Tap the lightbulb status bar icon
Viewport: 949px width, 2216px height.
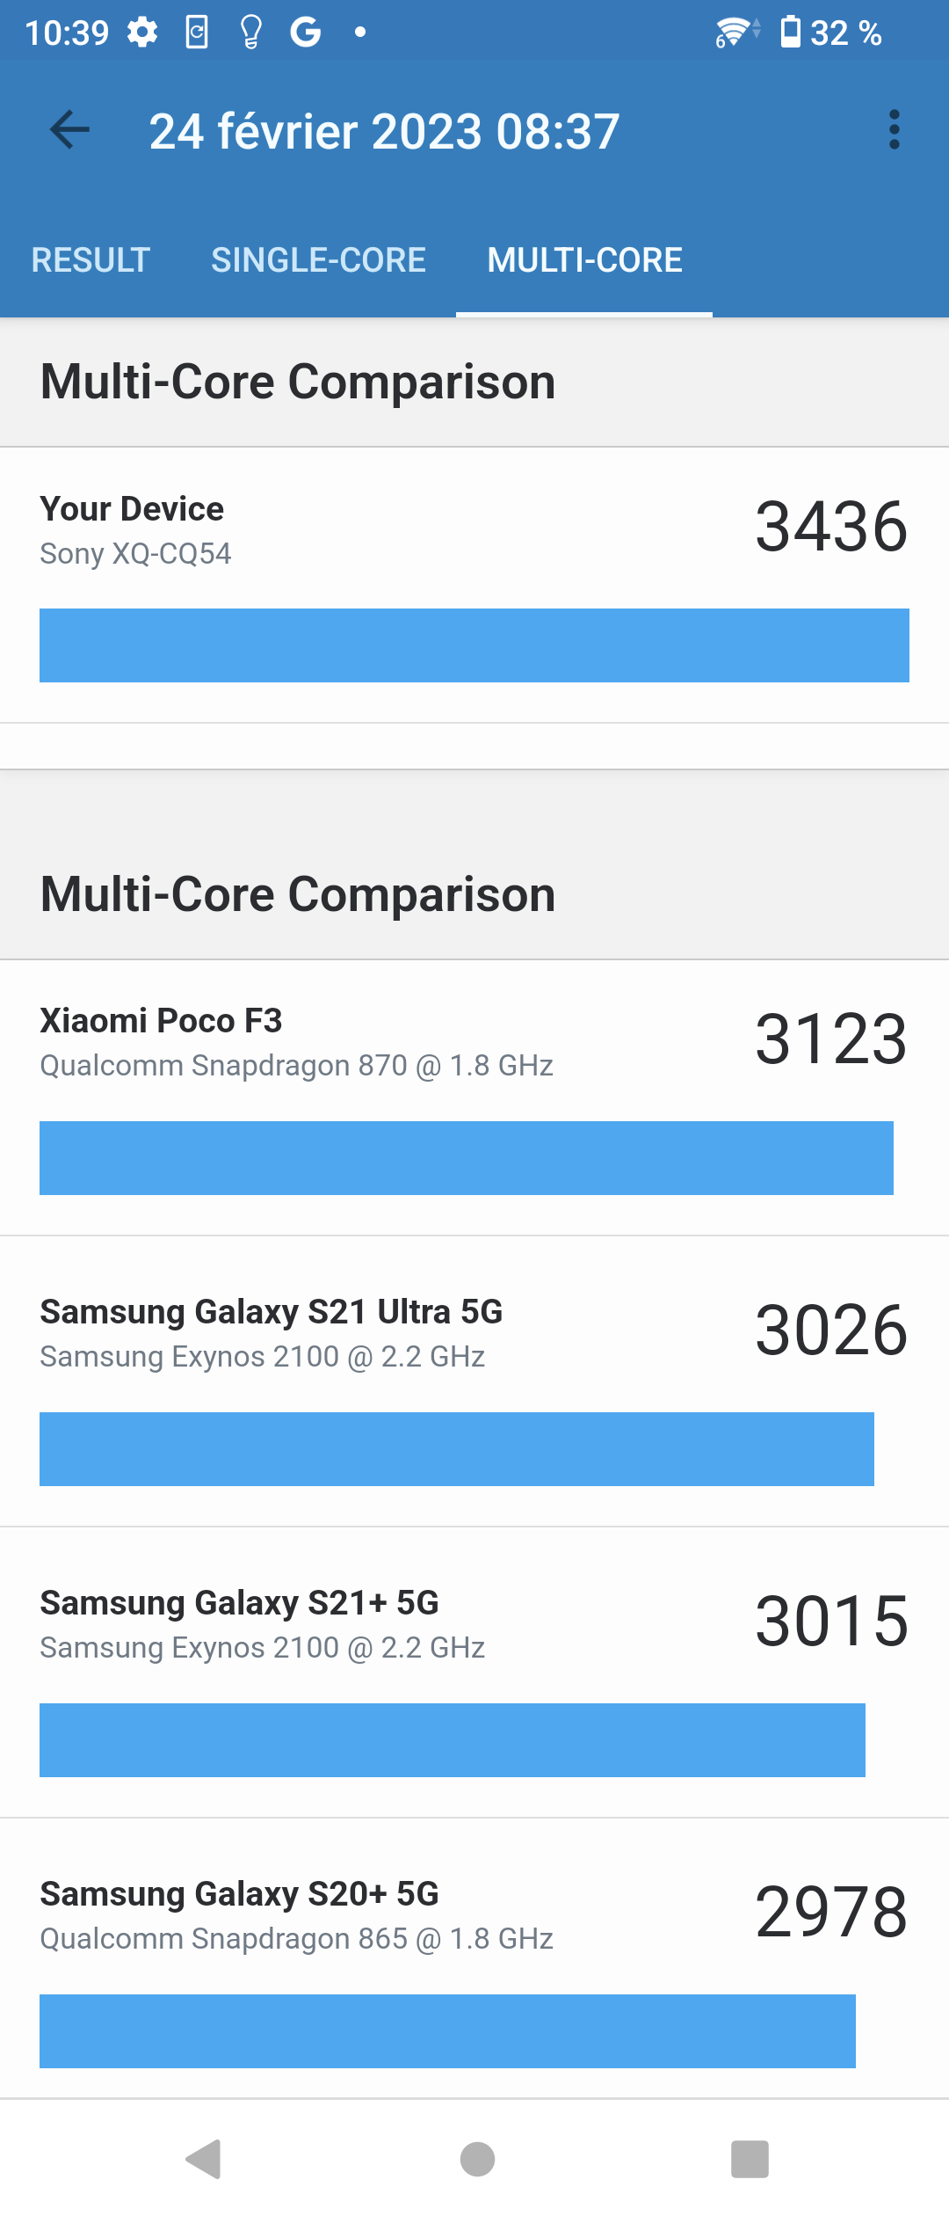point(251,33)
